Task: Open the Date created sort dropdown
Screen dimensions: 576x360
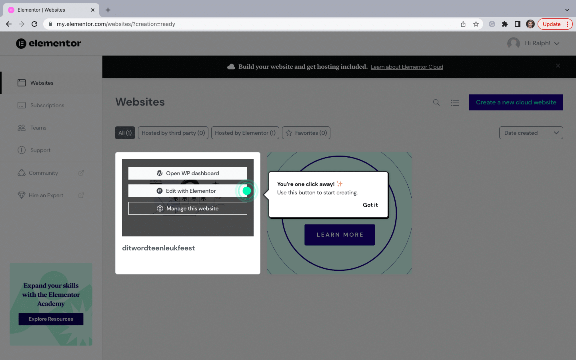Action: point(531,133)
